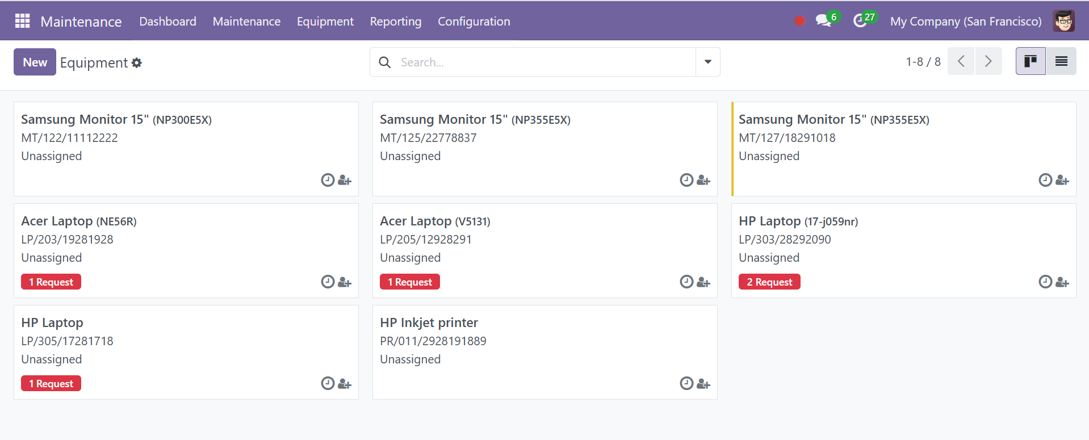Viewport: 1089px width, 440px height.
Task: Assign user icon on MT/125/22778837 card
Action: pos(703,181)
